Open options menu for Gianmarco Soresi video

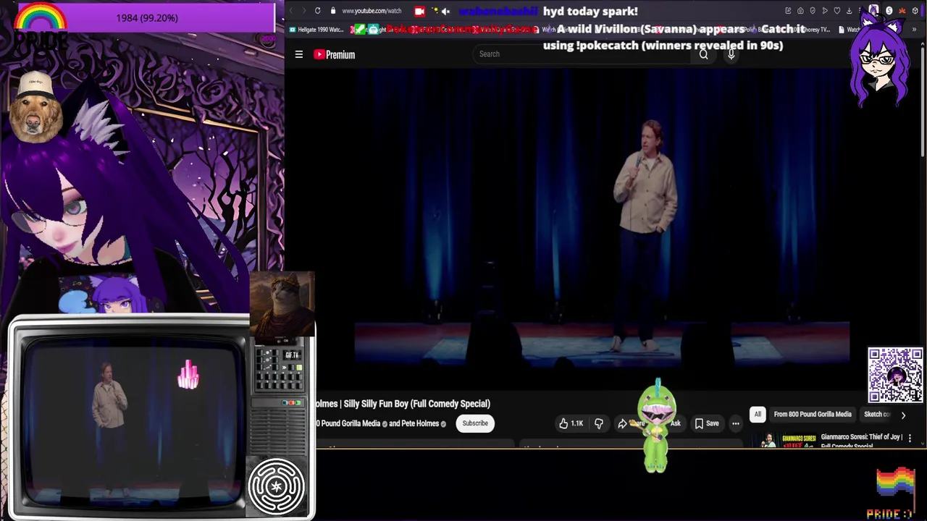[910, 439]
